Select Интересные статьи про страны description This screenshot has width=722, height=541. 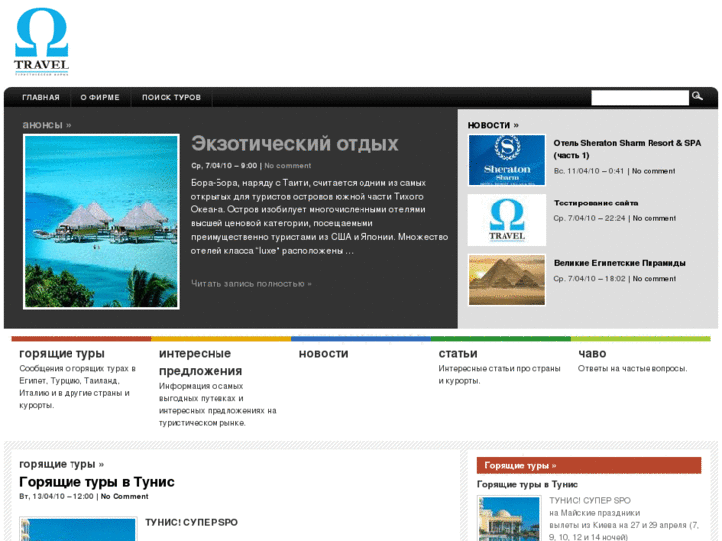[x=500, y=375]
